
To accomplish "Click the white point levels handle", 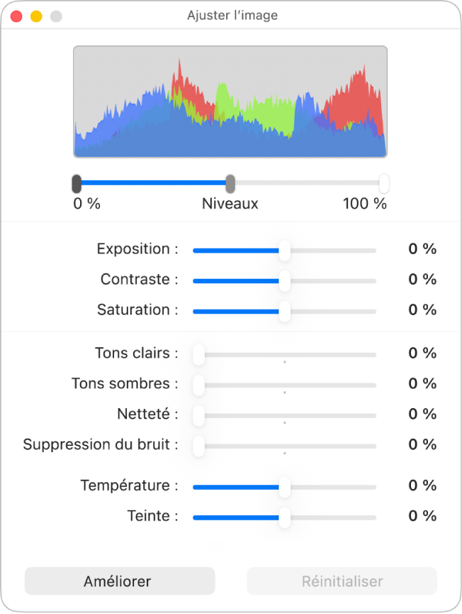I will click(x=384, y=184).
